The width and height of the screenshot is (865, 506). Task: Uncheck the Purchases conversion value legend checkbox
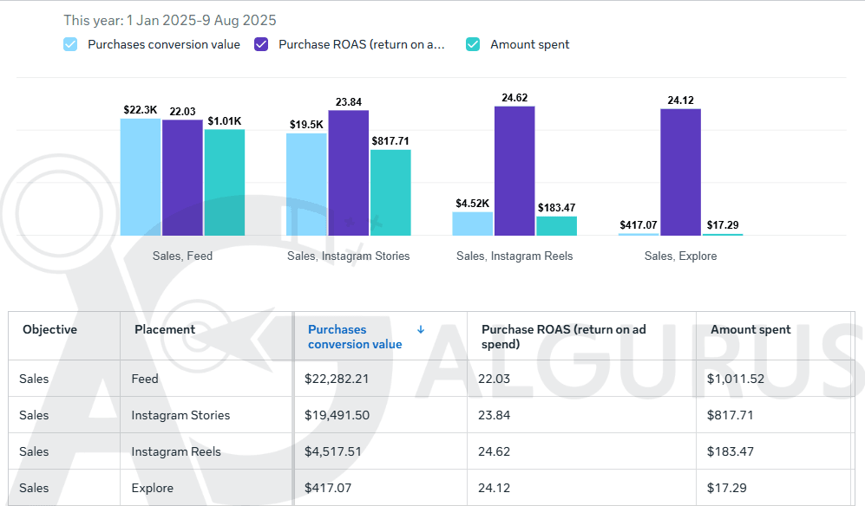click(70, 44)
